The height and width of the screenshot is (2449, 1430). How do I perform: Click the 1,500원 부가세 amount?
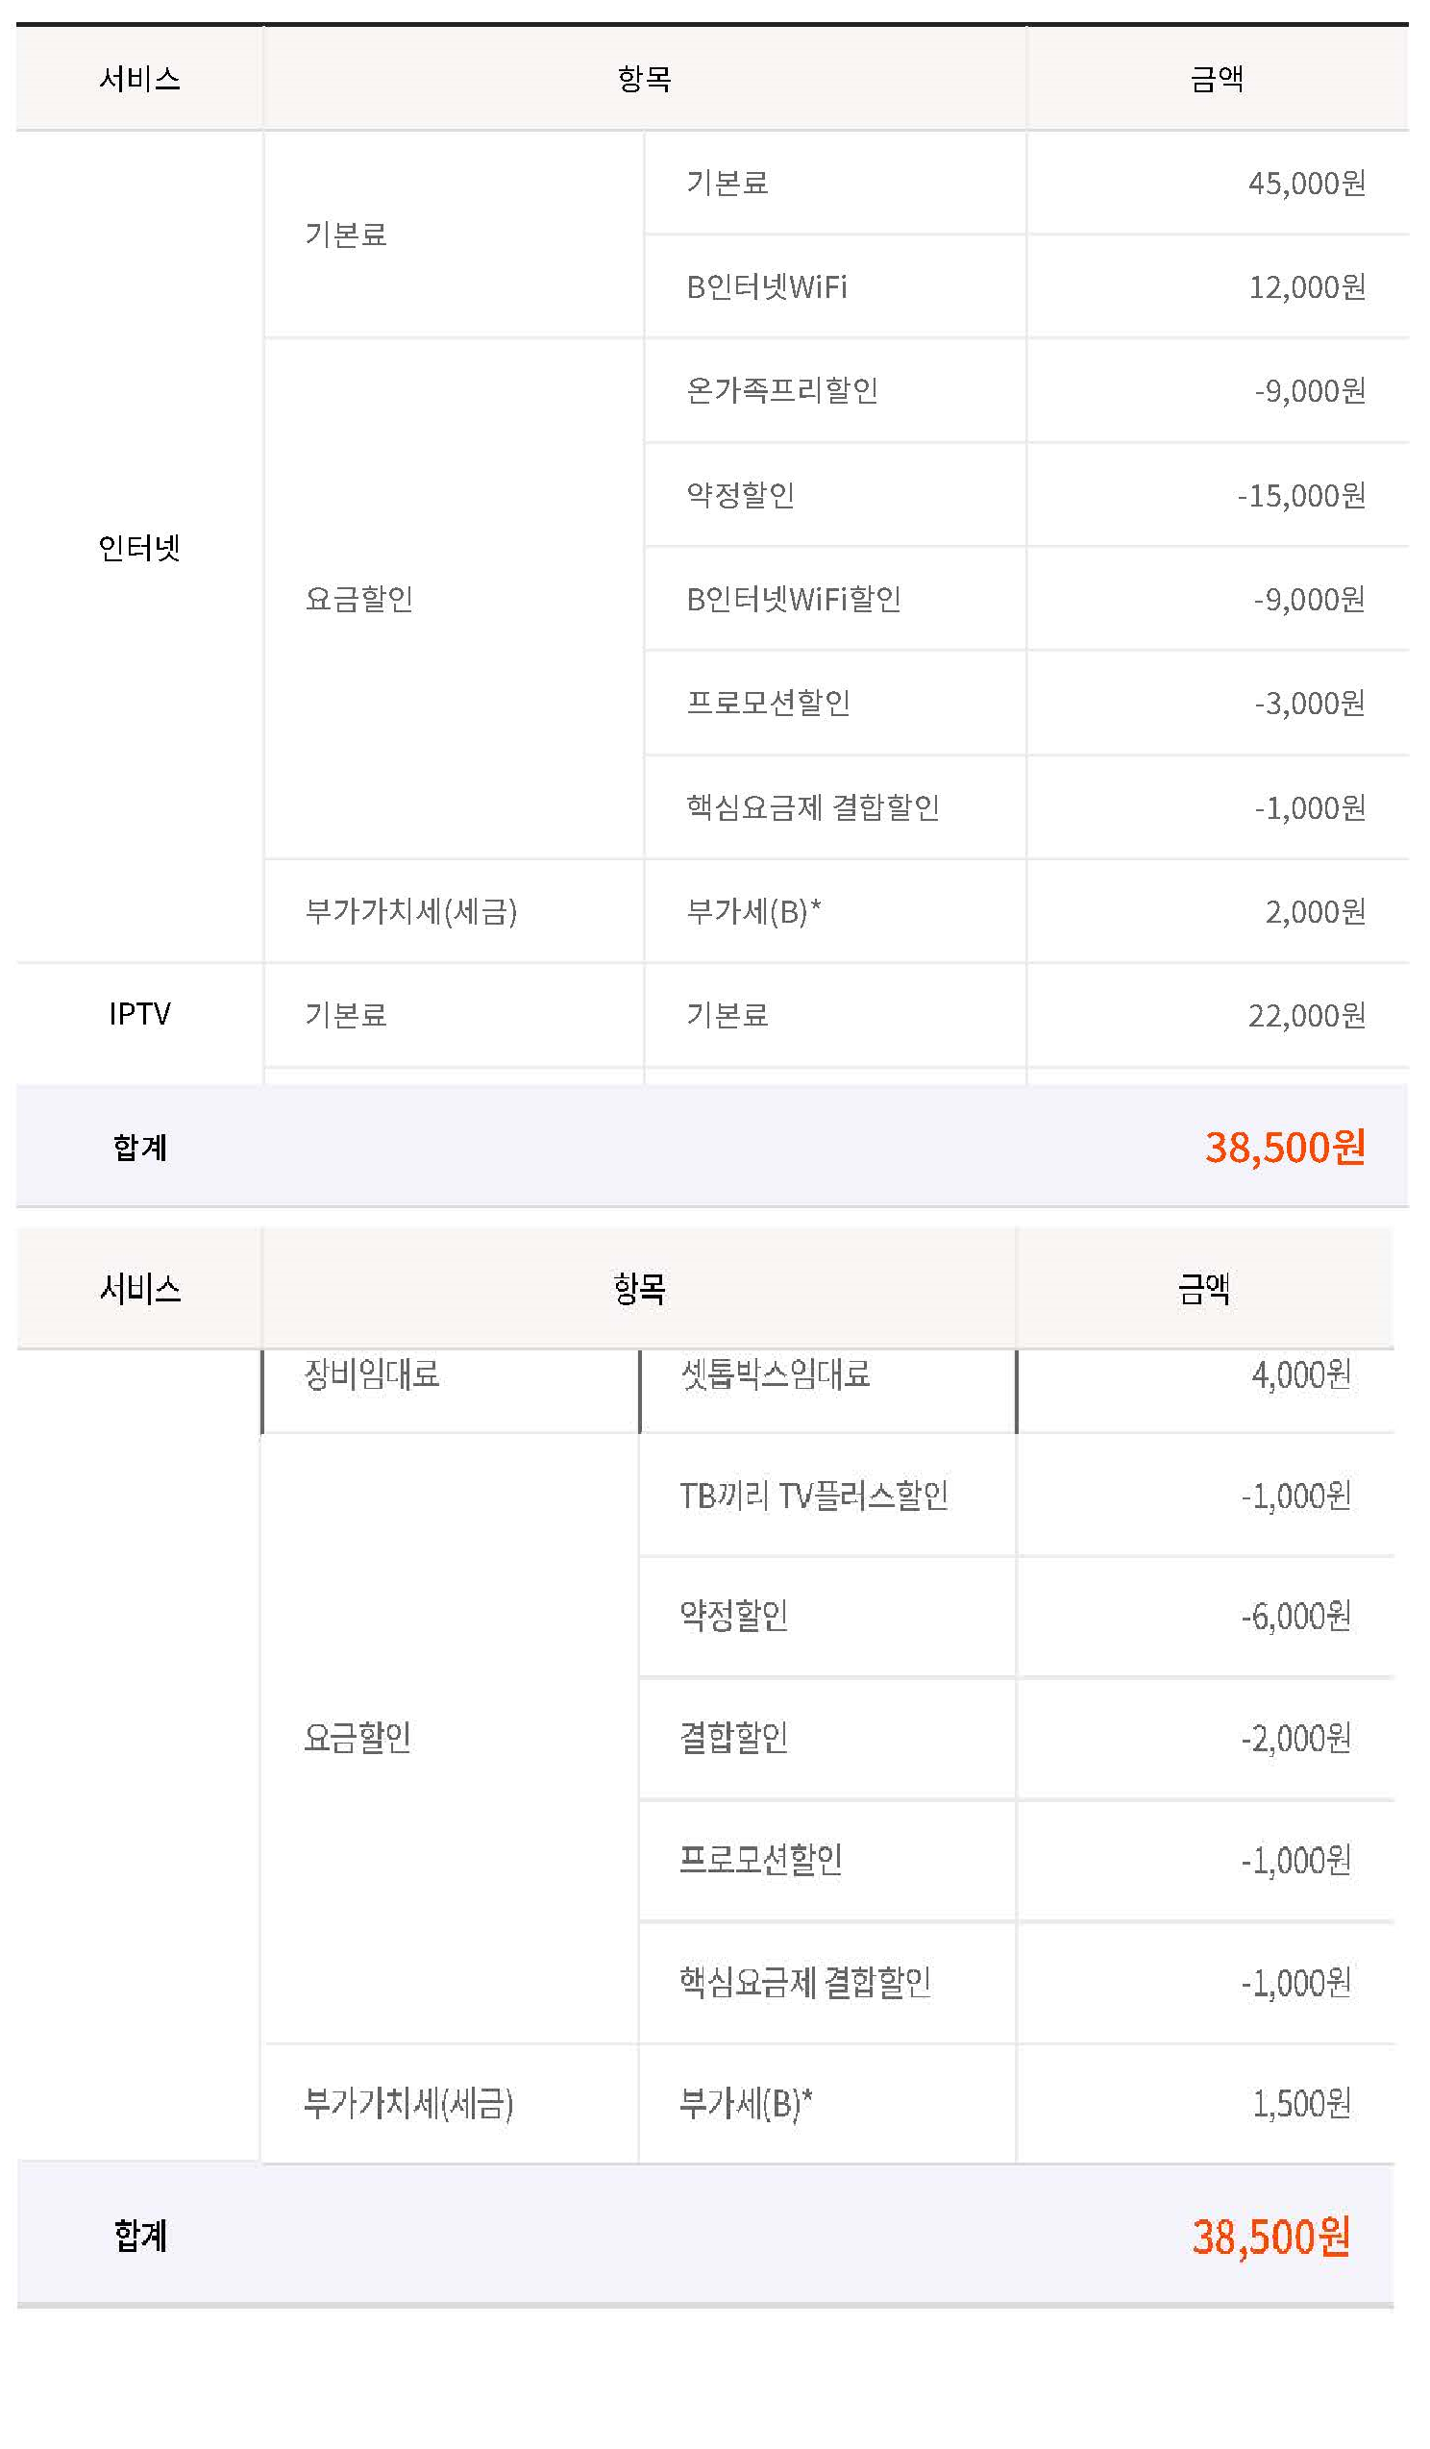[x=1301, y=2104]
